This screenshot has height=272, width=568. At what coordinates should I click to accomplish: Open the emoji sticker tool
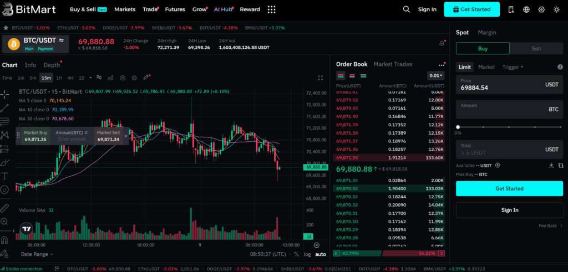4,189
